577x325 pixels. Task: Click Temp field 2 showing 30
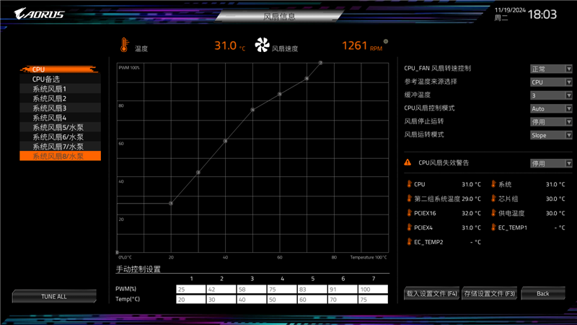pyautogui.click(x=221, y=300)
